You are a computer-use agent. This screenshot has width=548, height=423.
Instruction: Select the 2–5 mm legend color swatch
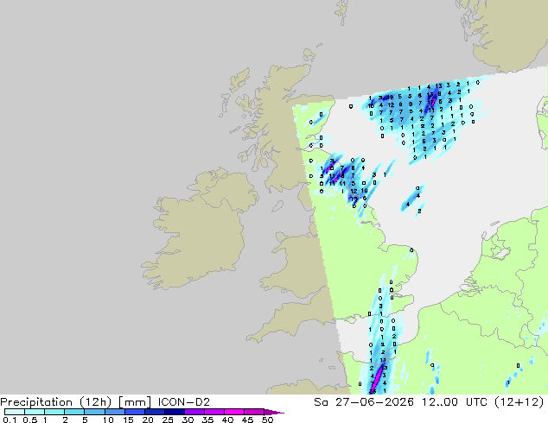74,412
